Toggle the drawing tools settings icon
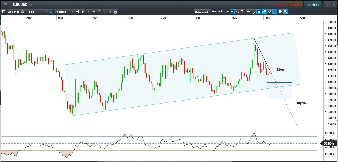The width and height of the screenshot is (338, 162). click(x=286, y=12)
